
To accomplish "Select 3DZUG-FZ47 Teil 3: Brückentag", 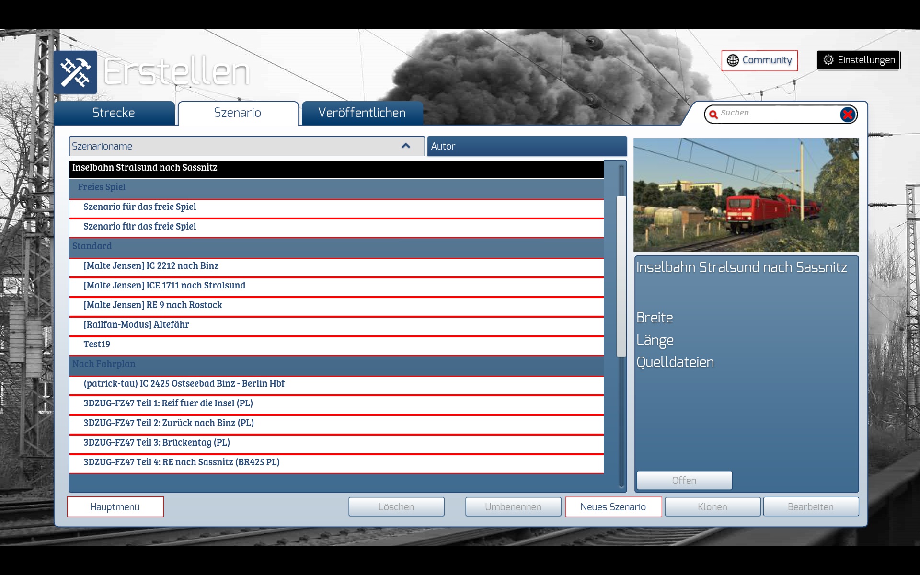I will [x=157, y=443].
